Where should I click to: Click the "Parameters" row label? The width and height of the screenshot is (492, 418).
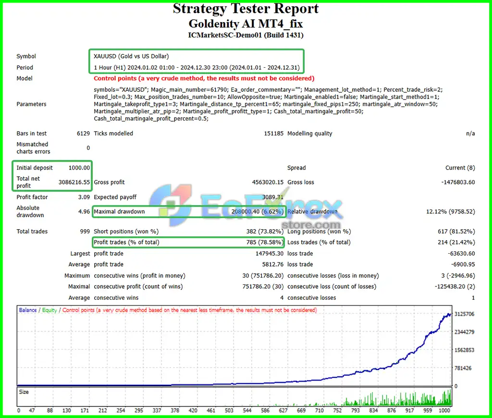[31, 104]
